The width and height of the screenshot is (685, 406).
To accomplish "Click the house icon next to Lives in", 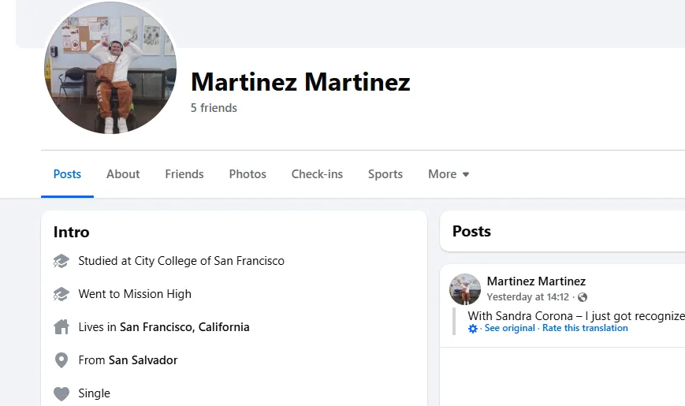I will coord(61,327).
